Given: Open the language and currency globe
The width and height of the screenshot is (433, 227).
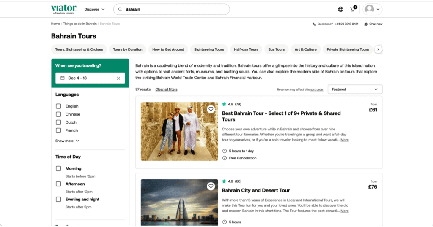Looking at the screenshot, I should (x=340, y=9).
